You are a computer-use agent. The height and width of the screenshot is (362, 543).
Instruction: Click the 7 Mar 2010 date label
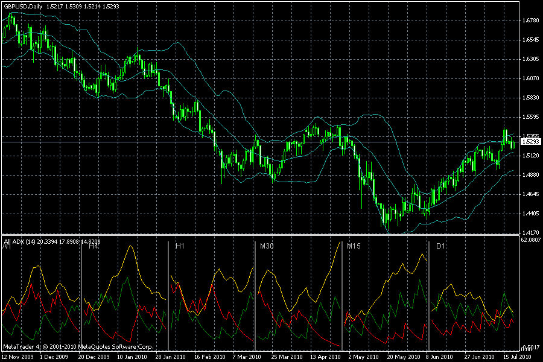(x=247, y=357)
